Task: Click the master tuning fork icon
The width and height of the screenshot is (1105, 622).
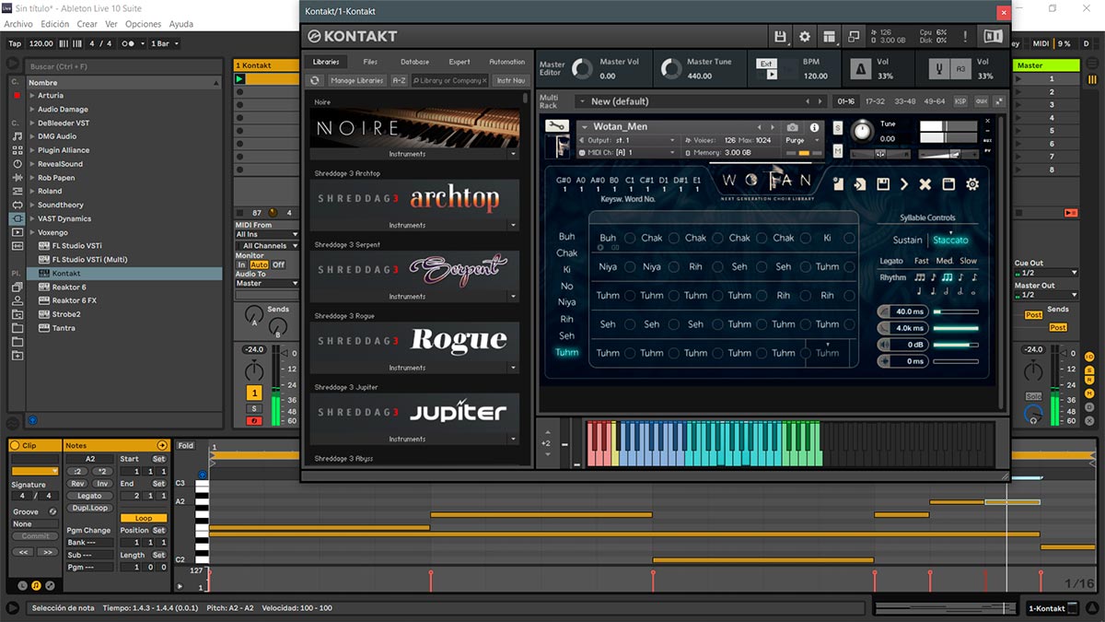Action: (941, 69)
